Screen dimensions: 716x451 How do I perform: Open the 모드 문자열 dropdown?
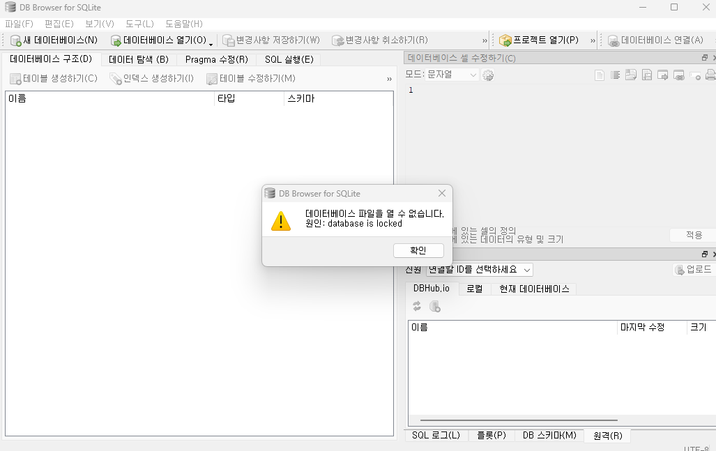point(452,75)
